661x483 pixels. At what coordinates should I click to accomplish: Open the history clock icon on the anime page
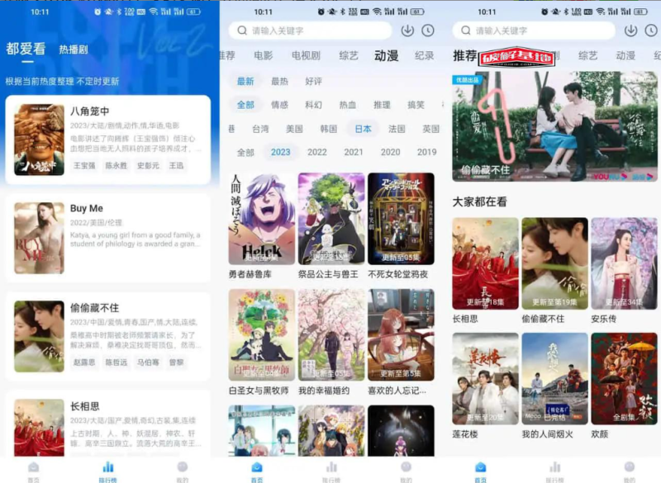426,31
